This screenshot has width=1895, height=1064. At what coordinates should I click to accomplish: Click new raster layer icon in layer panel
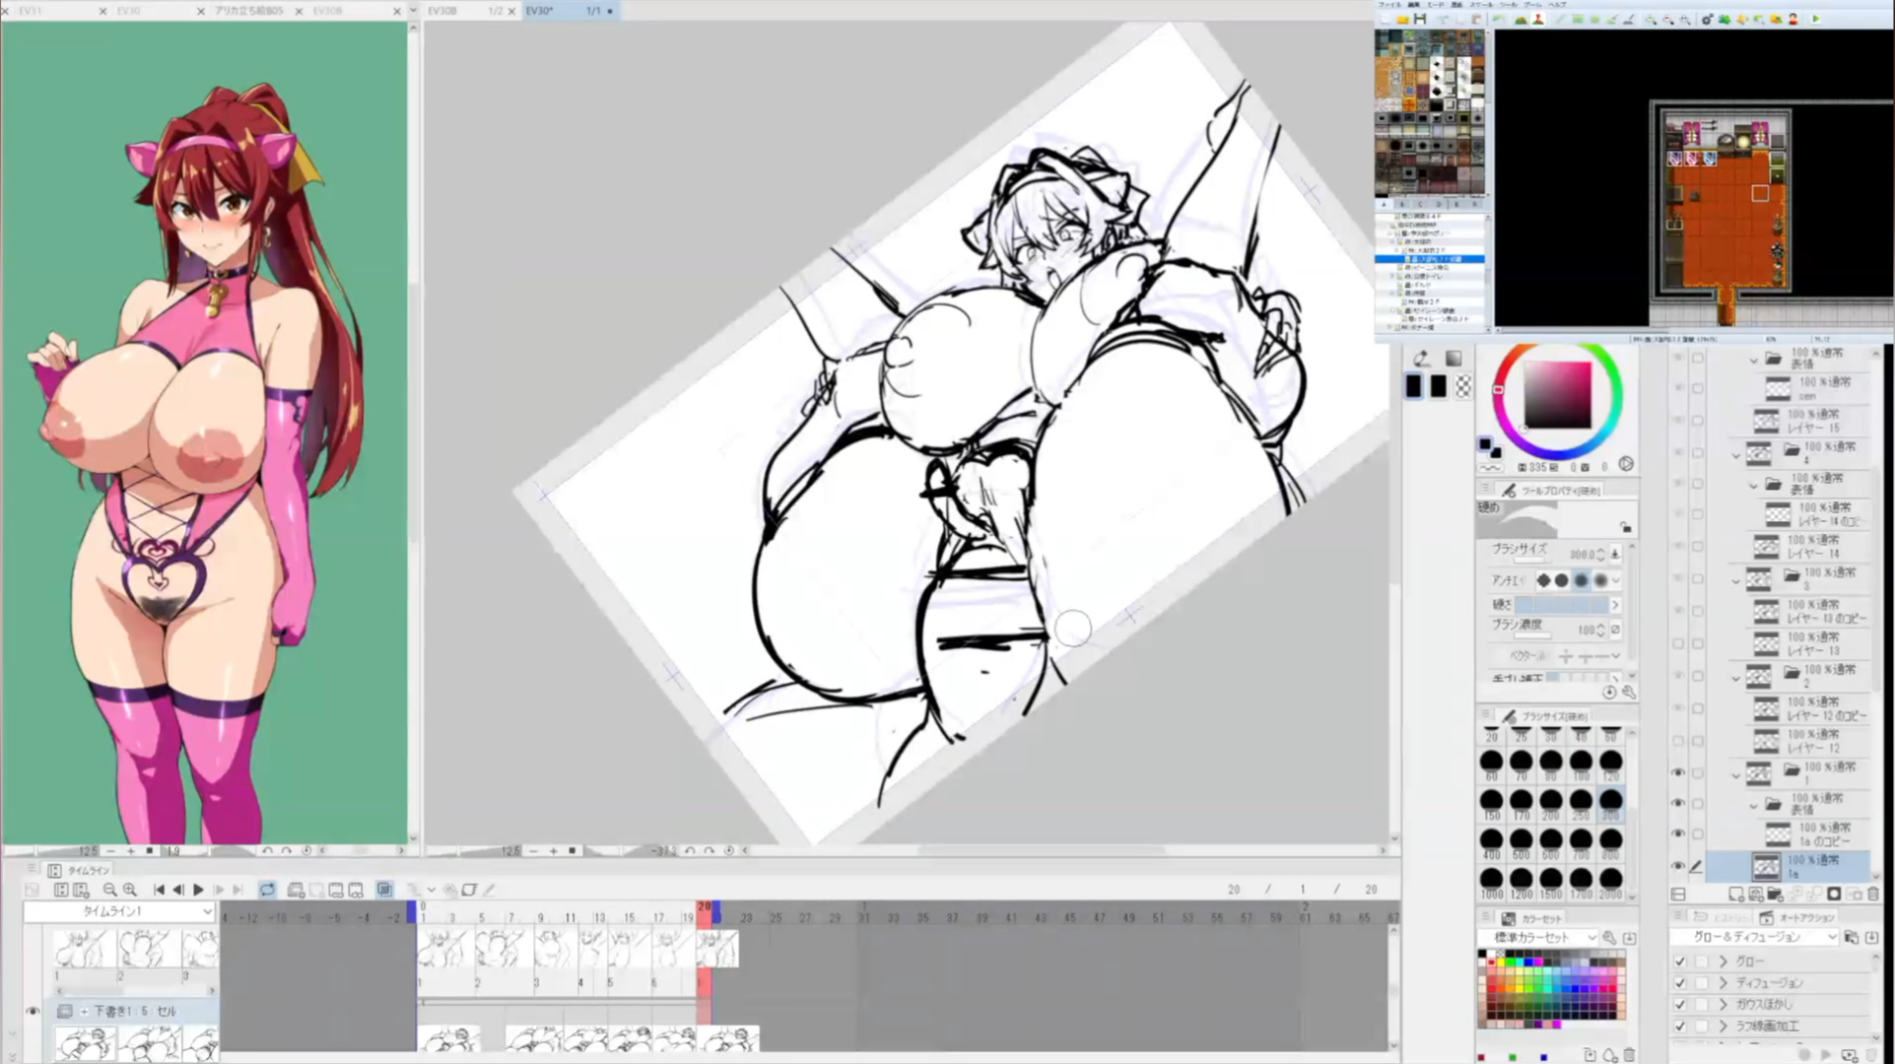click(x=1736, y=895)
